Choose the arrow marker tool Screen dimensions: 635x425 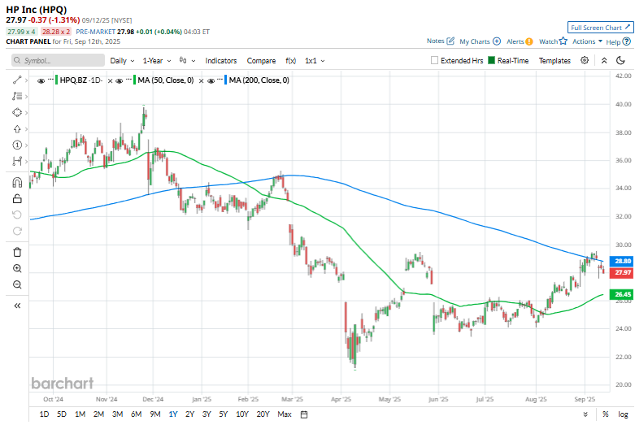(x=17, y=129)
